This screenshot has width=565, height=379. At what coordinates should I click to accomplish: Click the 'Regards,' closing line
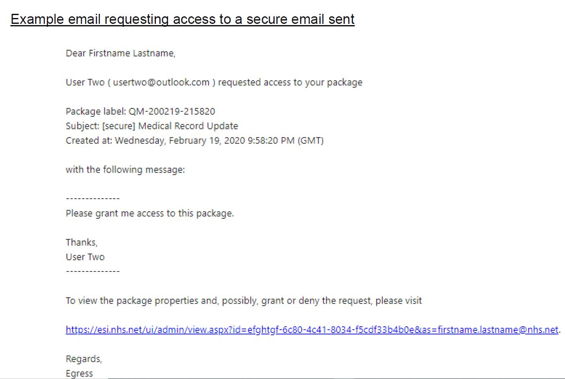[84, 359]
